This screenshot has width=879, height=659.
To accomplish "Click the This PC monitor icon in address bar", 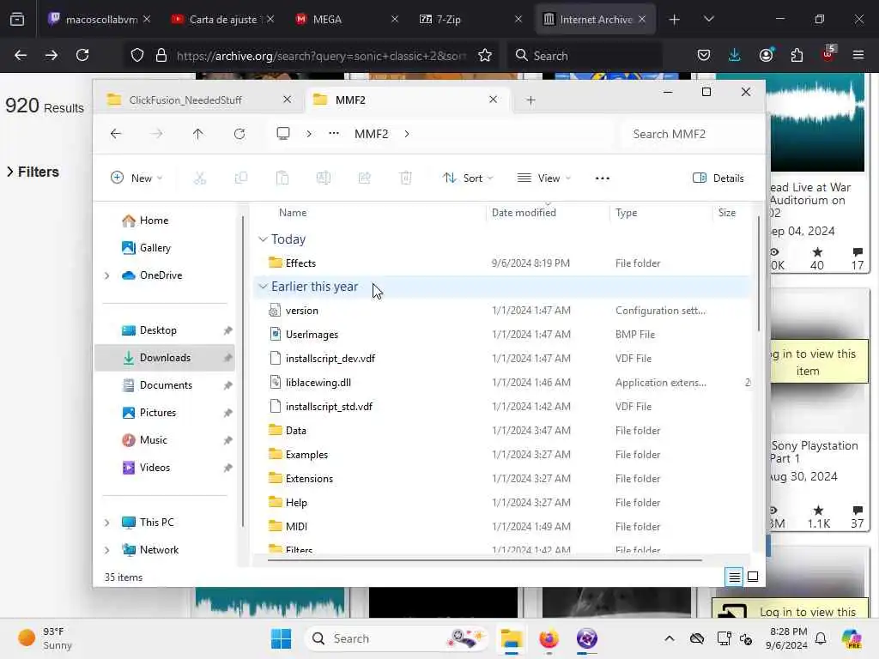I will point(283,133).
